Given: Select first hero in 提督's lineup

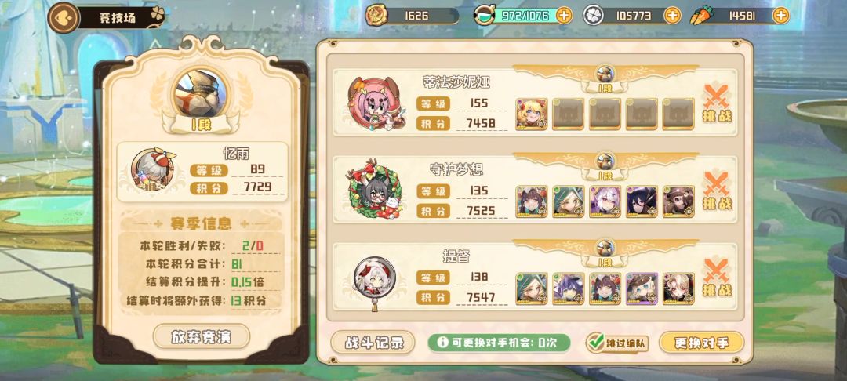Looking at the screenshot, I should [x=532, y=288].
